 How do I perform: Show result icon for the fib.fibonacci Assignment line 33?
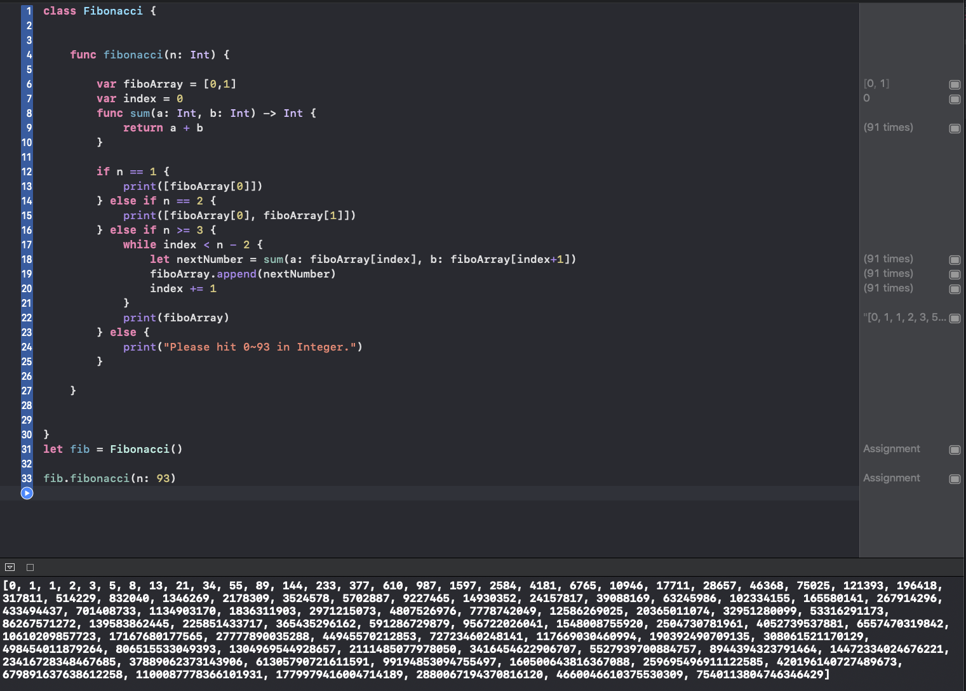click(x=955, y=479)
